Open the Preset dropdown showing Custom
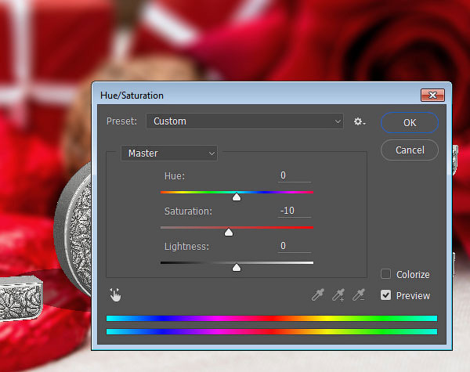The height and width of the screenshot is (372, 470). 244,121
